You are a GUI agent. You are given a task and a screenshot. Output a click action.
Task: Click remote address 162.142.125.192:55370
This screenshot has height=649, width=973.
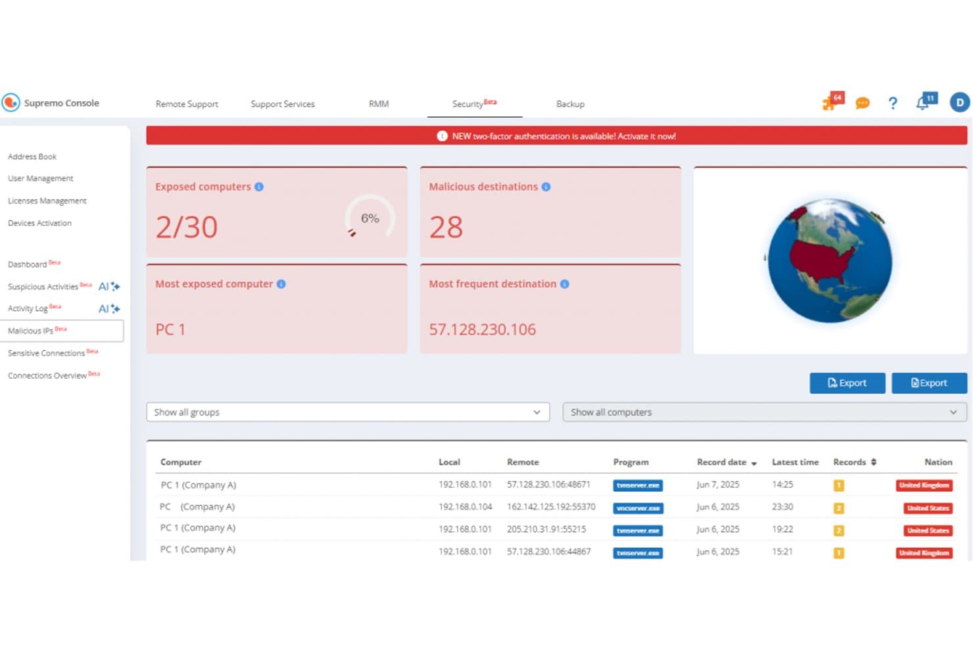(x=551, y=507)
